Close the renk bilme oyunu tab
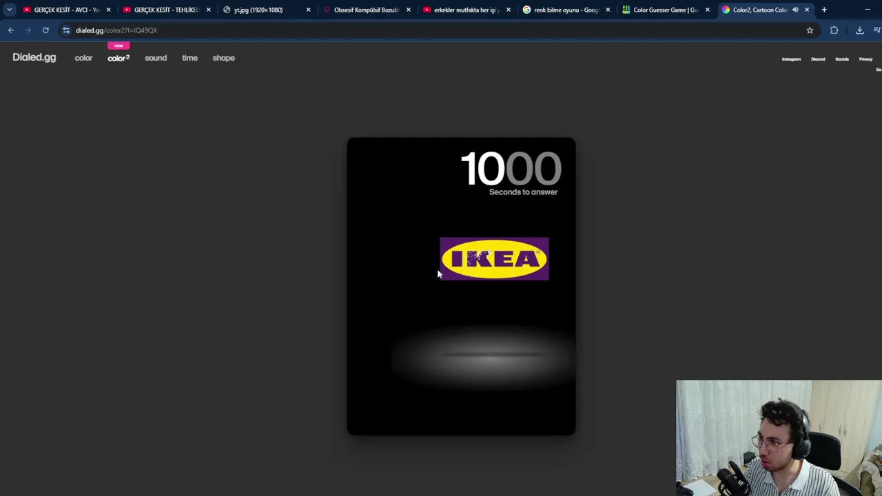882x496 pixels. point(608,10)
